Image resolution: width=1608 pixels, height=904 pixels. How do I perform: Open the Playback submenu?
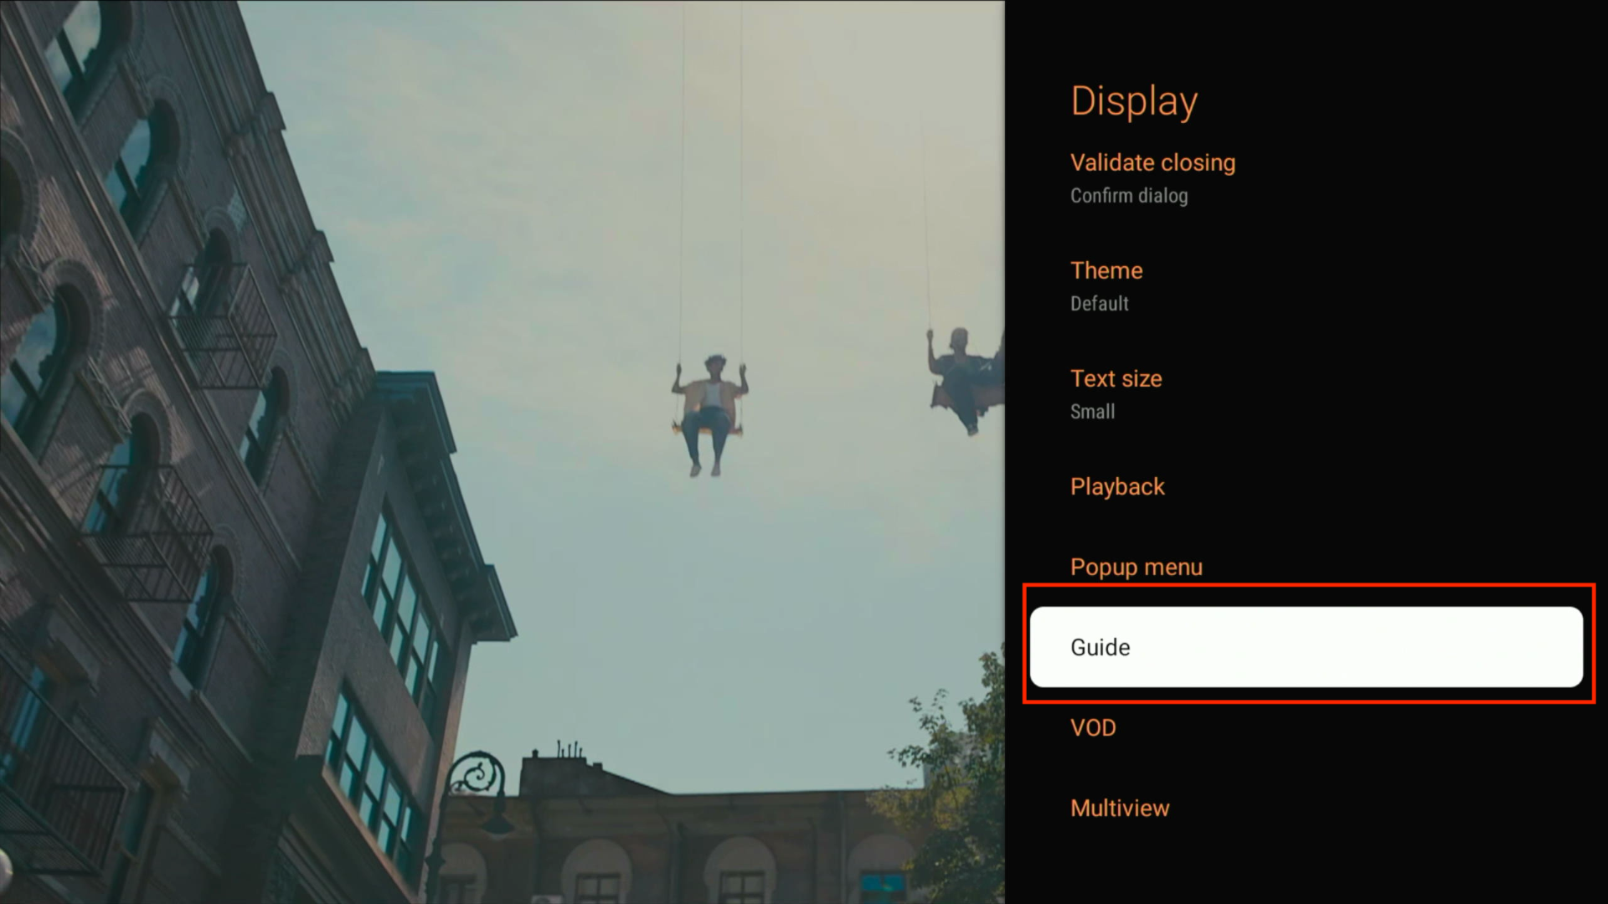coord(1117,487)
